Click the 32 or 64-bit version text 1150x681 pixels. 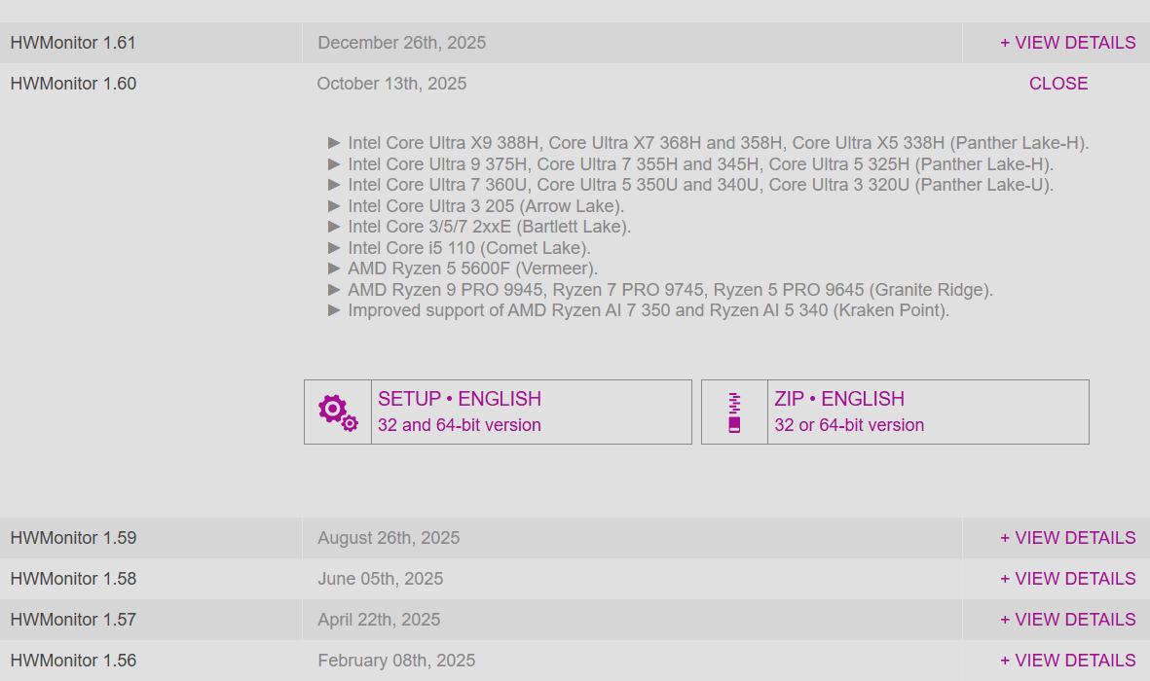click(x=849, y=425)
